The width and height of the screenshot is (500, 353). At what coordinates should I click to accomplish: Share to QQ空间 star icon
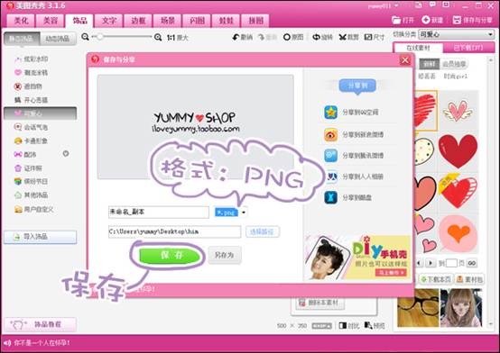(x=330, y=112)
